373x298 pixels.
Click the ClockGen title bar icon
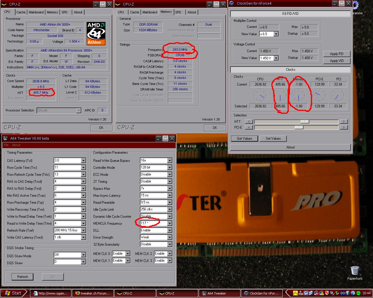(x=232, y=3)
